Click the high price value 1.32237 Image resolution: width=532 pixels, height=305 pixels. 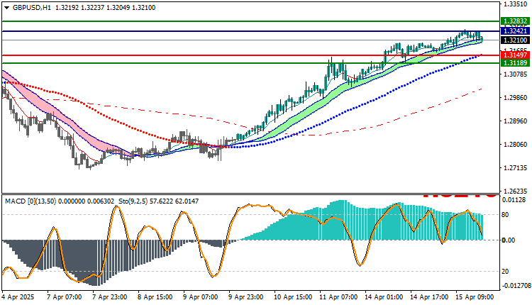(93, 8)
